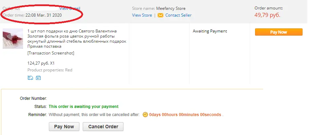Click the orange 0days 00hours countdown text
Image resolution: width=310 pixels, height=135 pixels.
(185, 115)
